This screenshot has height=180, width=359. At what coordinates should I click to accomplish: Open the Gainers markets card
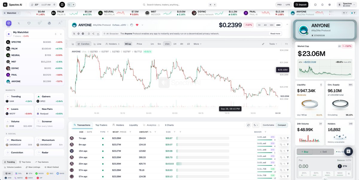(50, 99)
